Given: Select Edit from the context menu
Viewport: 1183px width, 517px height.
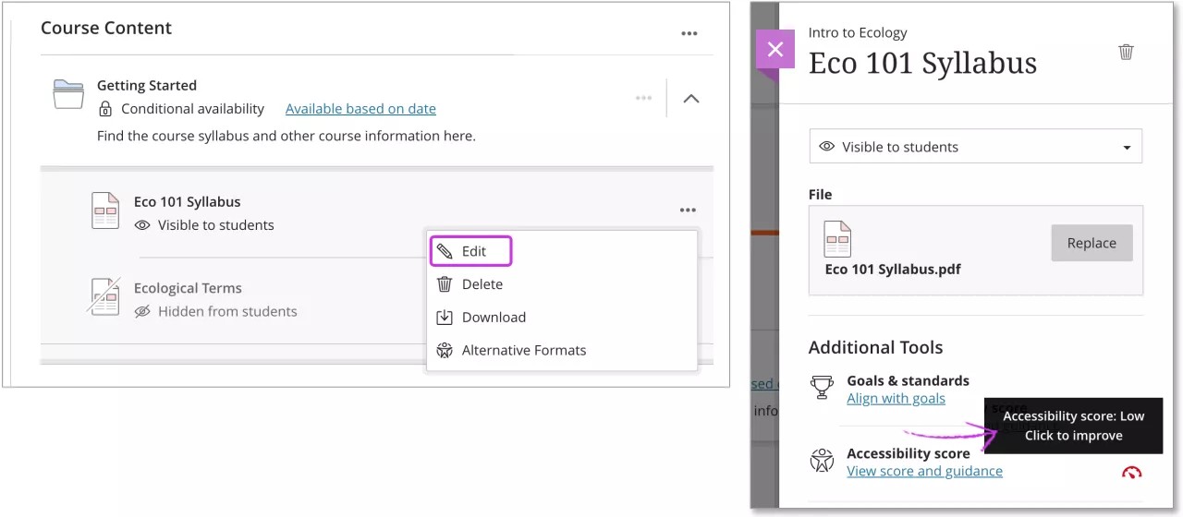Looking at the screenshot, I should pyautogui.click(x=471, y=251).
